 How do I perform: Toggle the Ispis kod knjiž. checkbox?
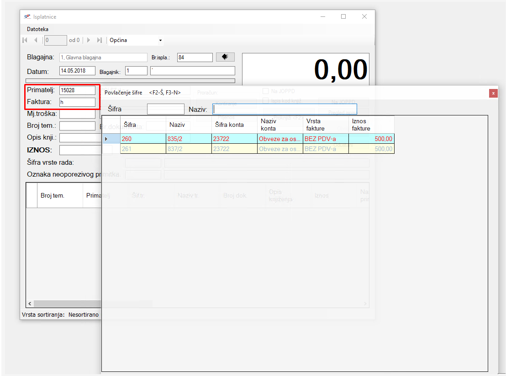(x=265, y=100)
